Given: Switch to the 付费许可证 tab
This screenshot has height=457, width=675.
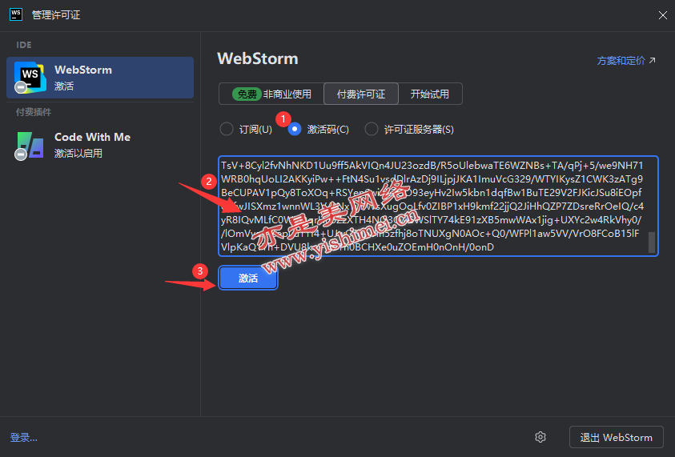Looking at the screenshot, I should pos(361,94).
